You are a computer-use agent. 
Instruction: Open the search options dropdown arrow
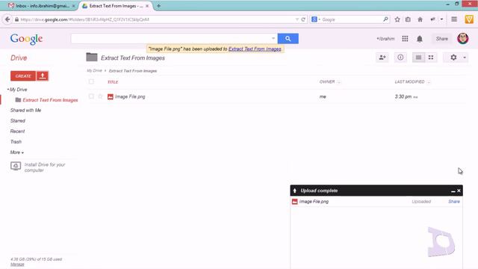pos(273,38)
